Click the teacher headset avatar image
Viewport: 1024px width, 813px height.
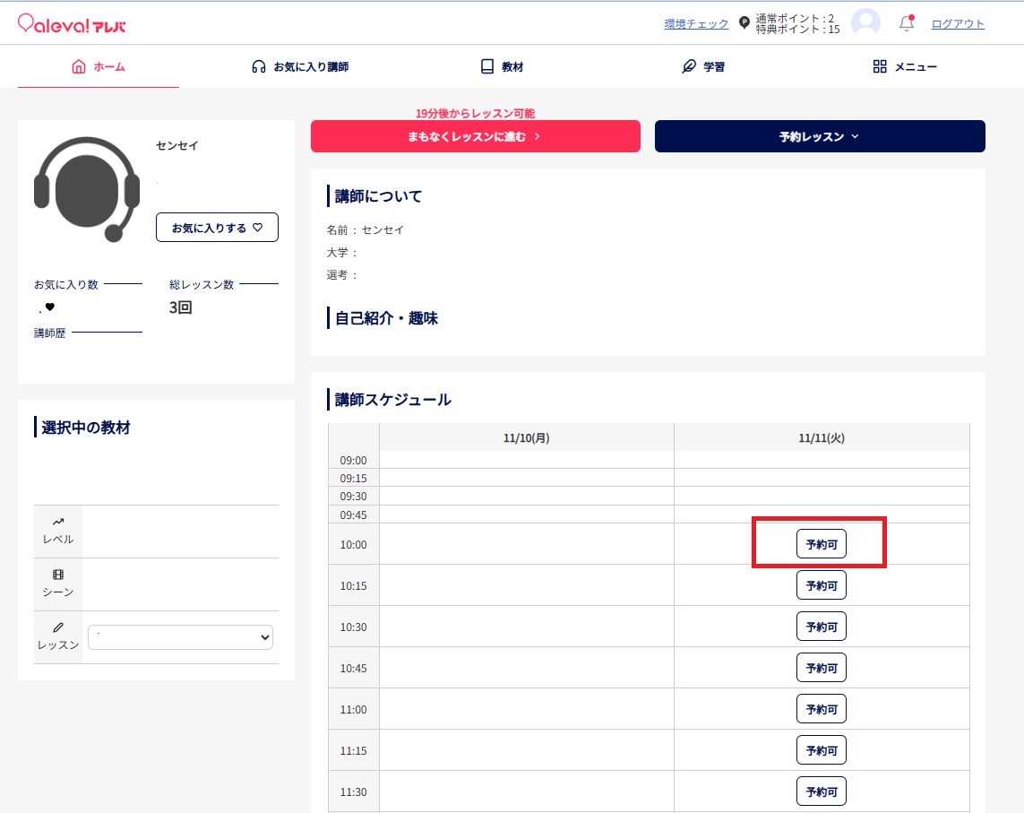point(87,188)
